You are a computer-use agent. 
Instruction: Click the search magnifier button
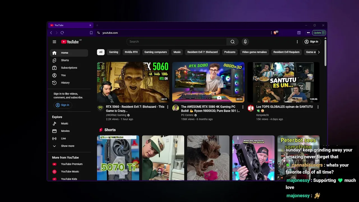[233, 42]
